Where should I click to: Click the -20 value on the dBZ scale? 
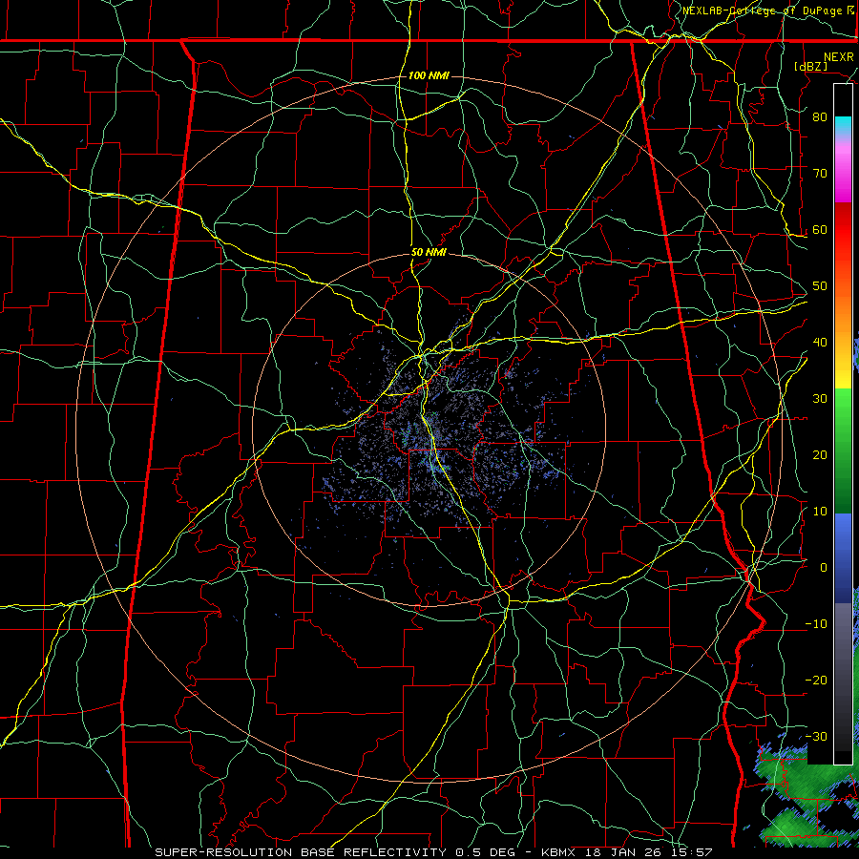tap(816, 681)
